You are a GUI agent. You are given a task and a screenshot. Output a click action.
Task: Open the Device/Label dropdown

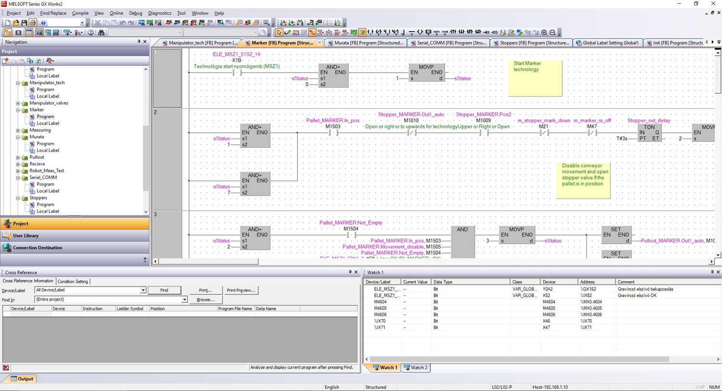point(143,290)
